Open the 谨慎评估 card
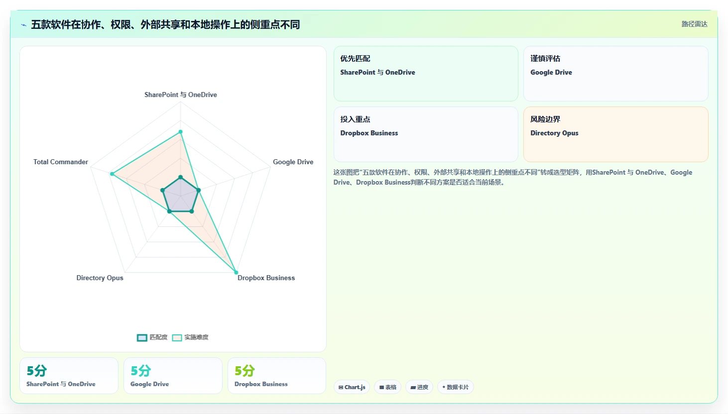Image resolution: width=728 pixels, height=414 pixels. [x=616, y=74]
